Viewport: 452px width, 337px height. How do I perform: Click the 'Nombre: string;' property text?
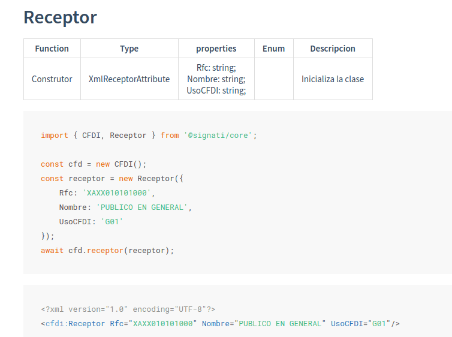click(x=216, y=79)
